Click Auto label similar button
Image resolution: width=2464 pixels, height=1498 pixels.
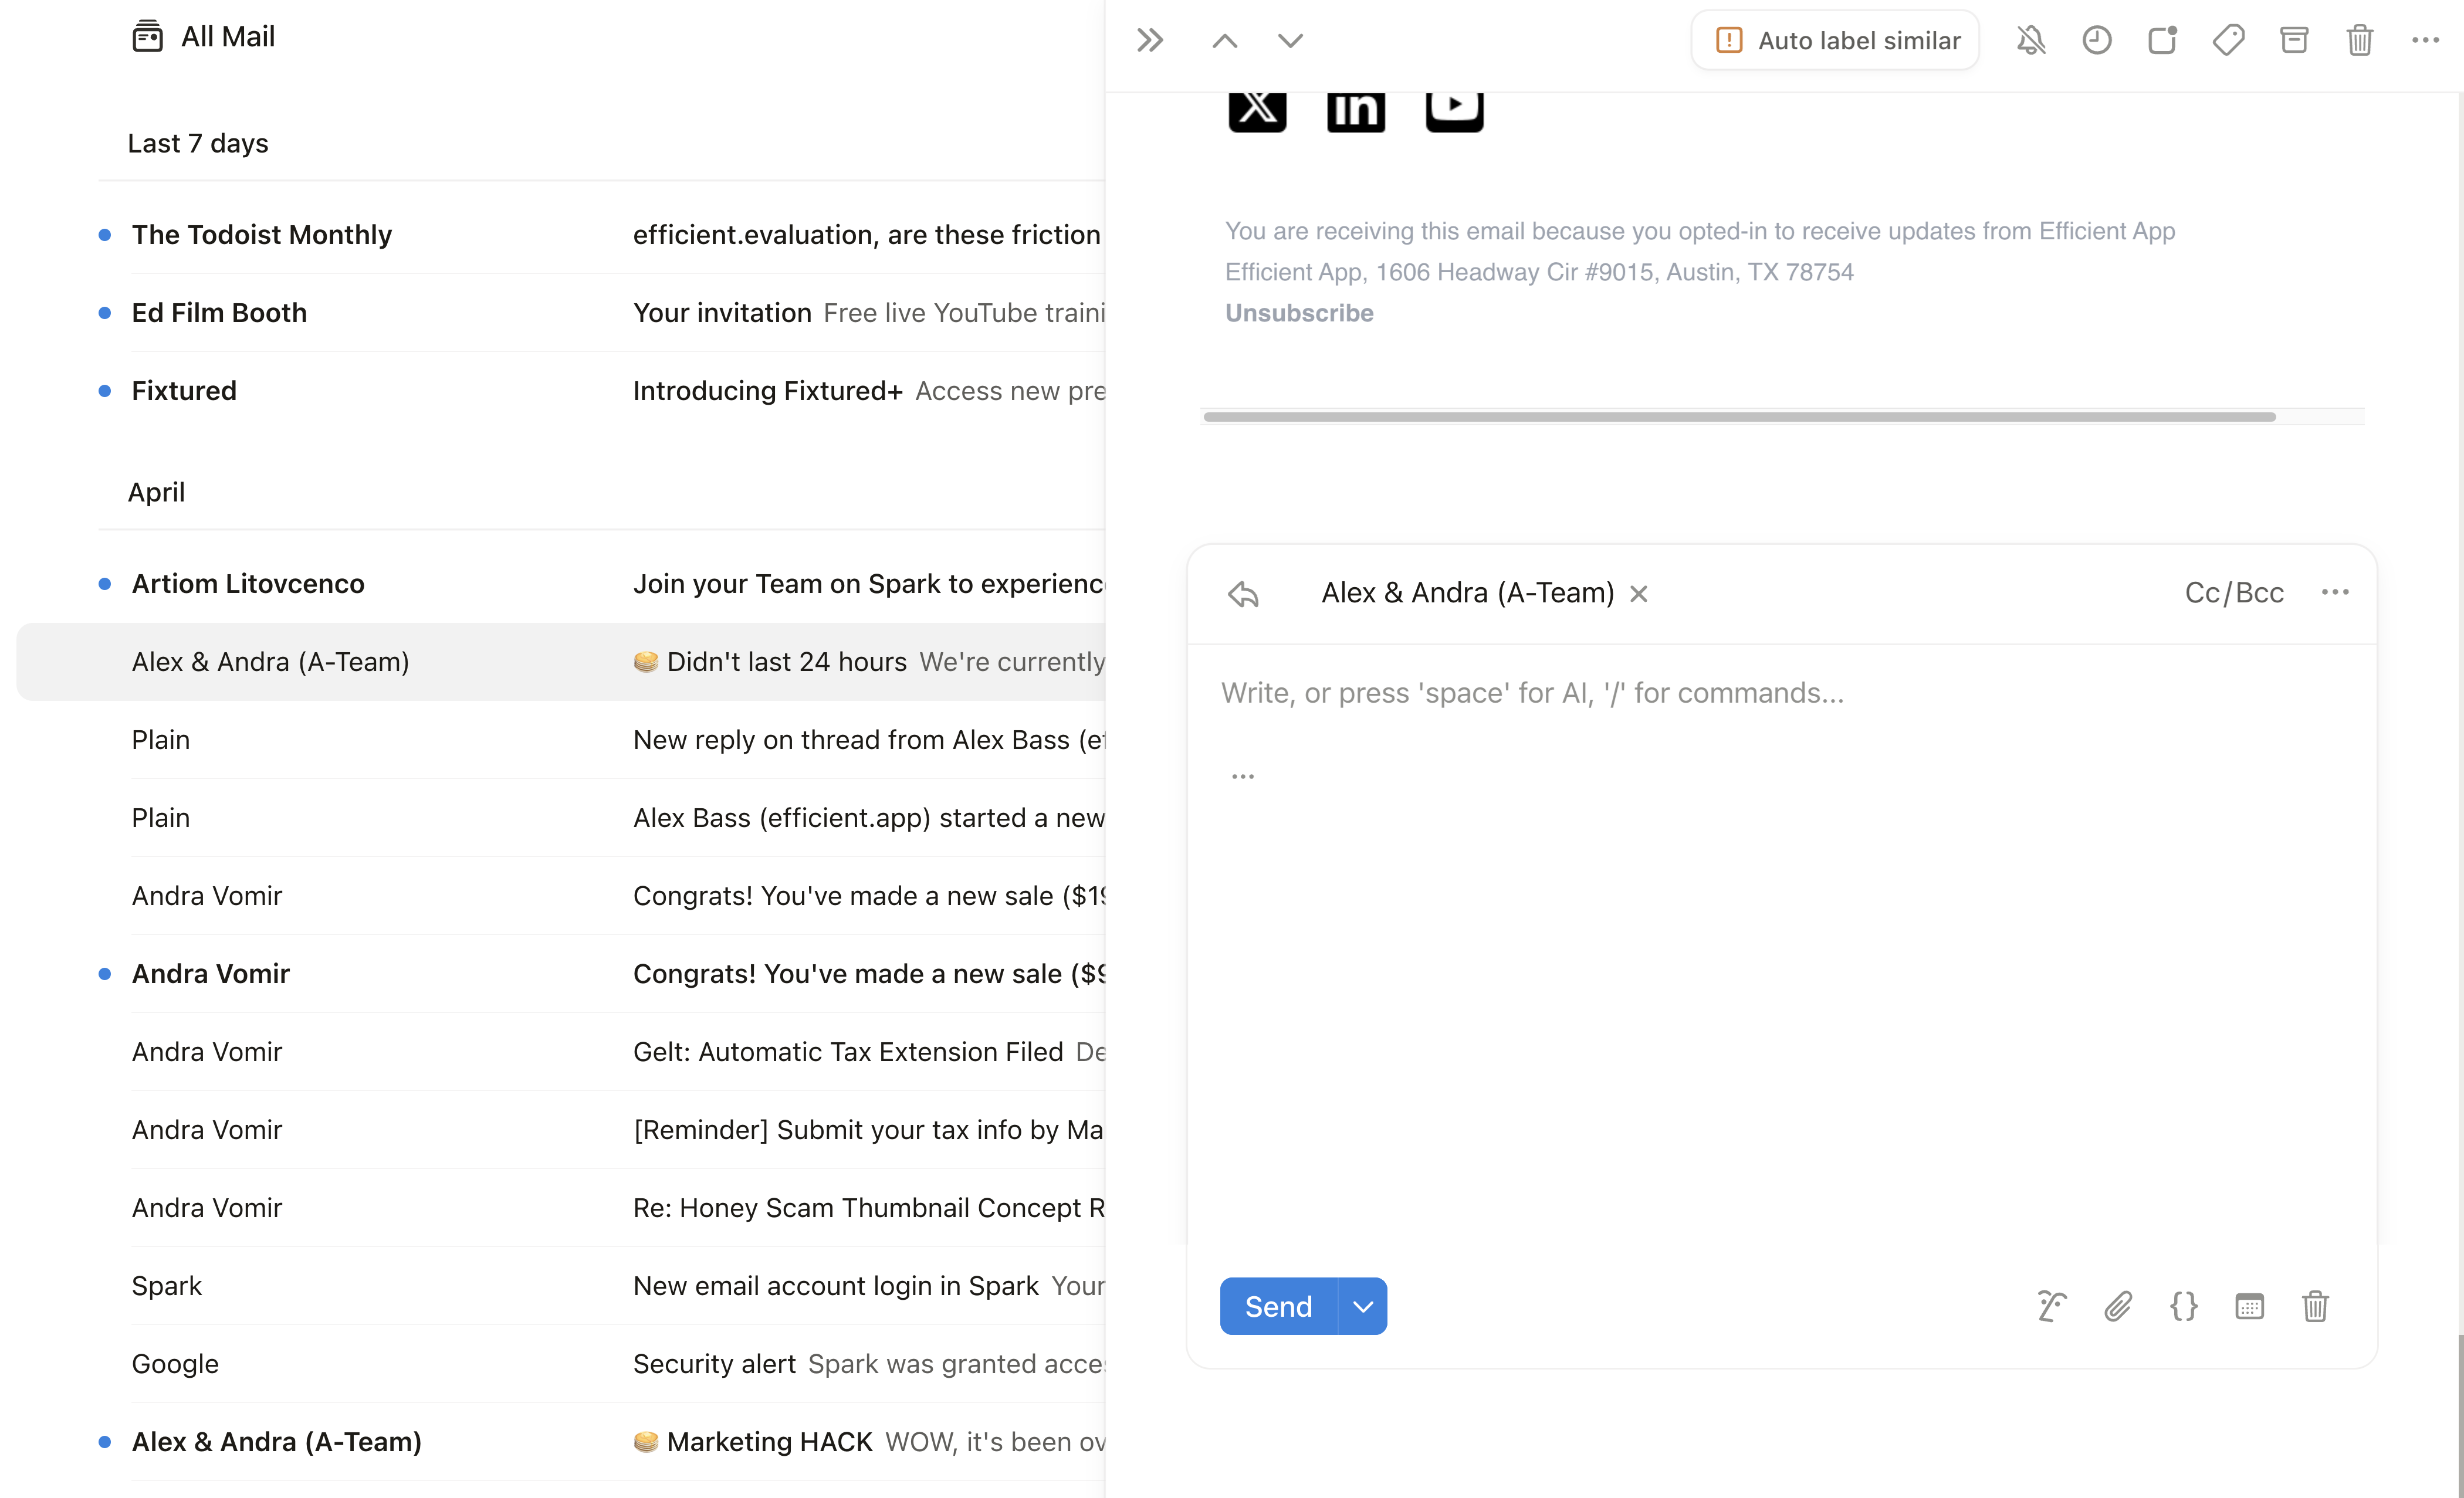tap(1835, 40)
